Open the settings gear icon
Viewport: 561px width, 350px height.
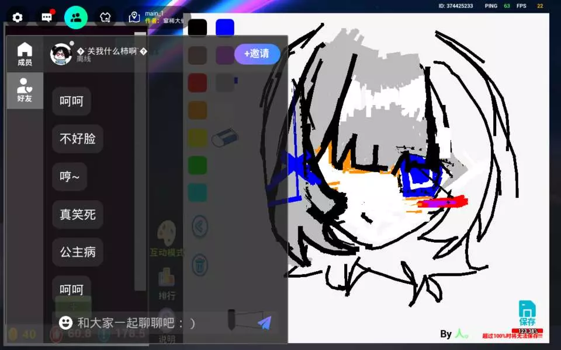click(18, 17)
